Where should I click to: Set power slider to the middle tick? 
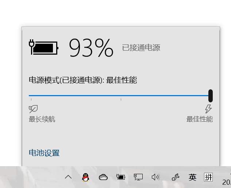121,96
